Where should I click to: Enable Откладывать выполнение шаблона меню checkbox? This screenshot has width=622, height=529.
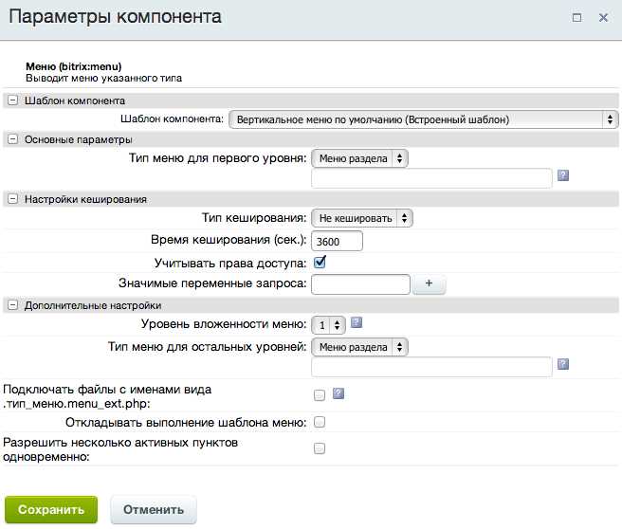pos(319,422)
